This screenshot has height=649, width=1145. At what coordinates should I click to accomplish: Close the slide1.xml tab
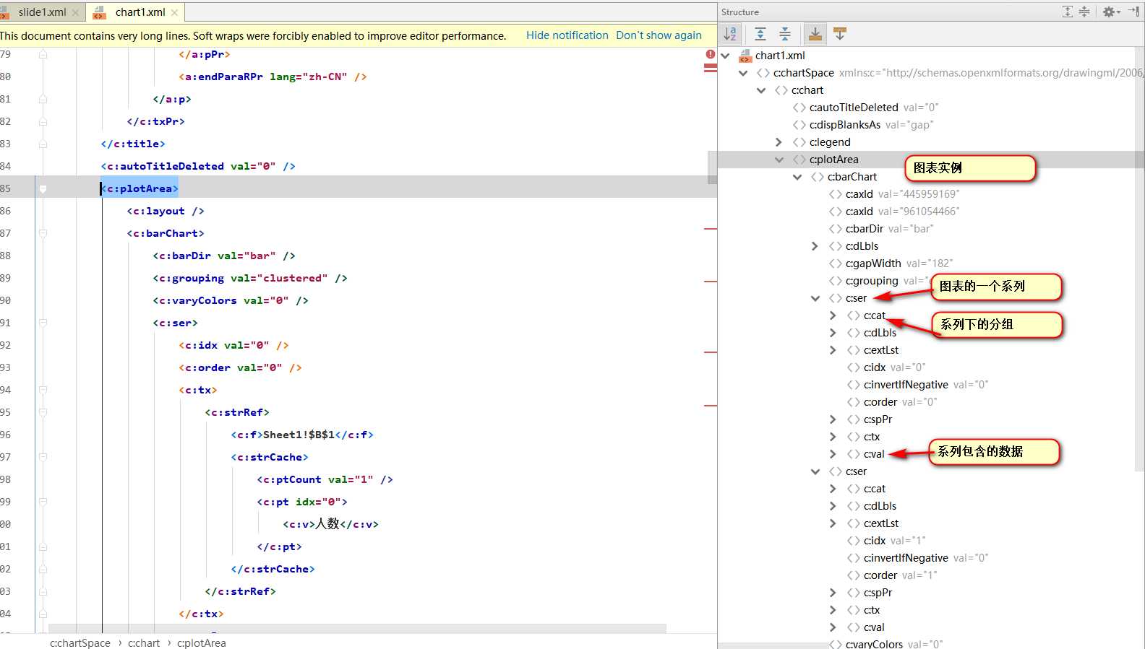coord(76,12)
